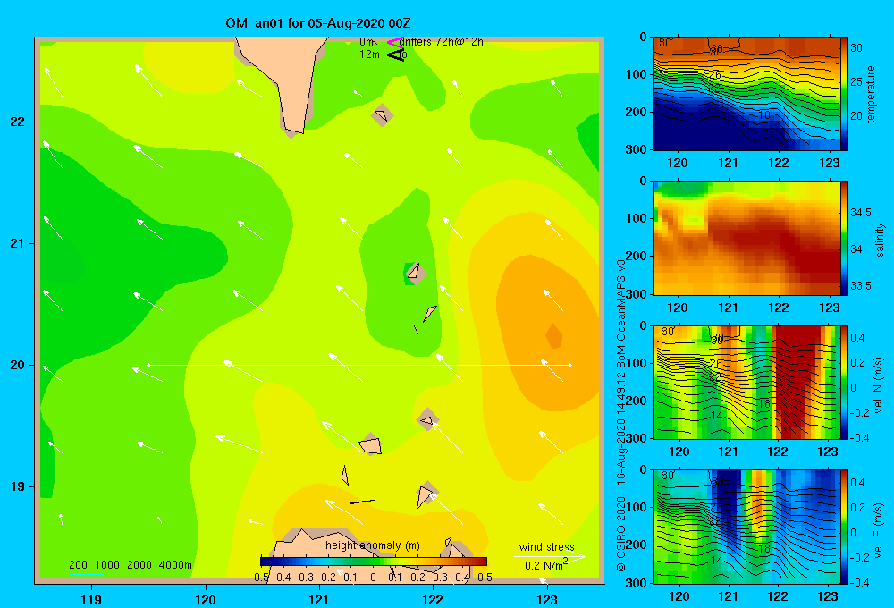
Task: Open the northward velocity cross-section panel
Action: [x=746, y=382]
